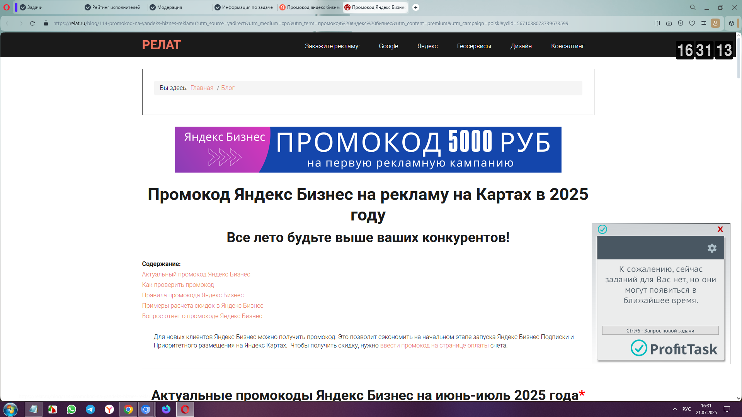
Task: Open the Консалтинг menu item
Action: click(x=568, y=46)
